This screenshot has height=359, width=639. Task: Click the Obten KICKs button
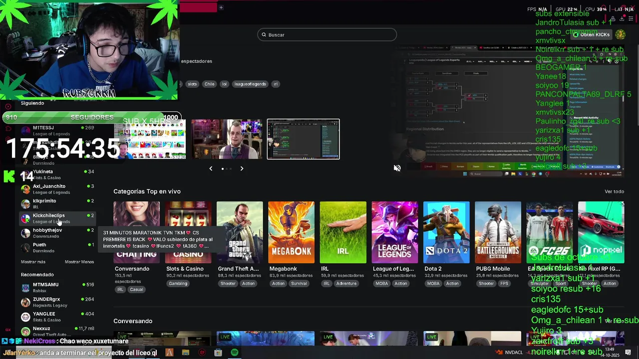pos(592,34)
